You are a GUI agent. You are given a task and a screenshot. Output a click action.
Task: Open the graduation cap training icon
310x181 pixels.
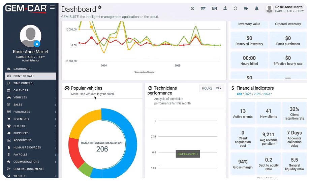(203, 9)
